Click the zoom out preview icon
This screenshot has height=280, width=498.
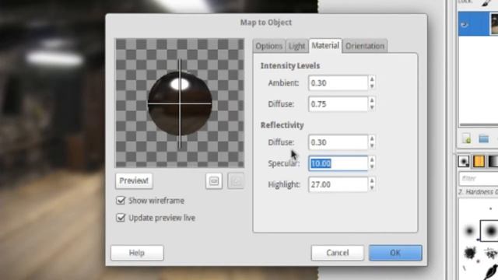214,181
